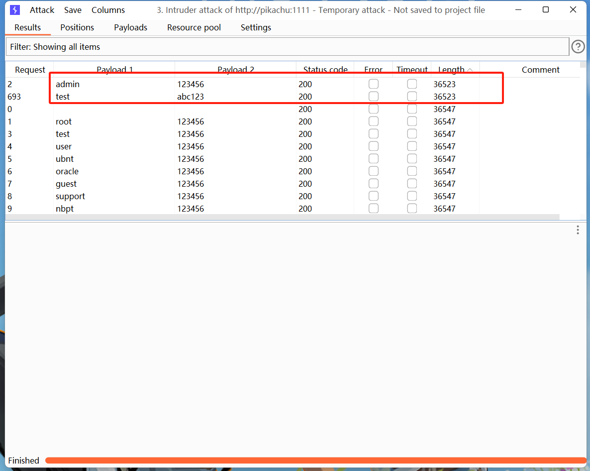Close the Intruder attack window
Image resolution: width=590 pixels, height=471 pixels.
click(573, 10)
